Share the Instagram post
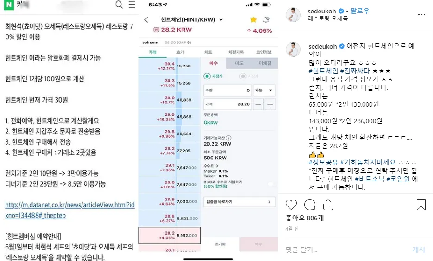The height and width of the screenshot is (261, 433). (x=328, y=205)
